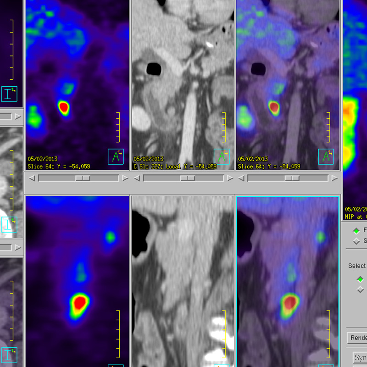Advance the CT axial strip scrollbar with its right arrow
Image resolution: width=367 pixels, height=367 pixels.
(18, 247)
